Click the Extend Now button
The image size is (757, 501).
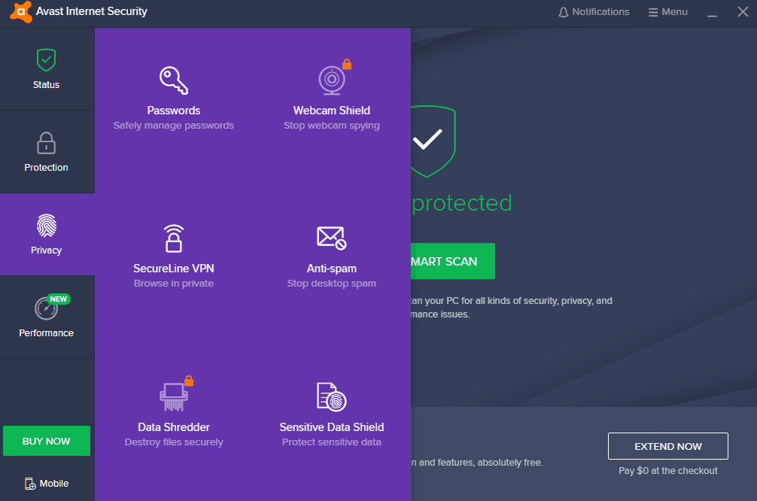(667, 445)
